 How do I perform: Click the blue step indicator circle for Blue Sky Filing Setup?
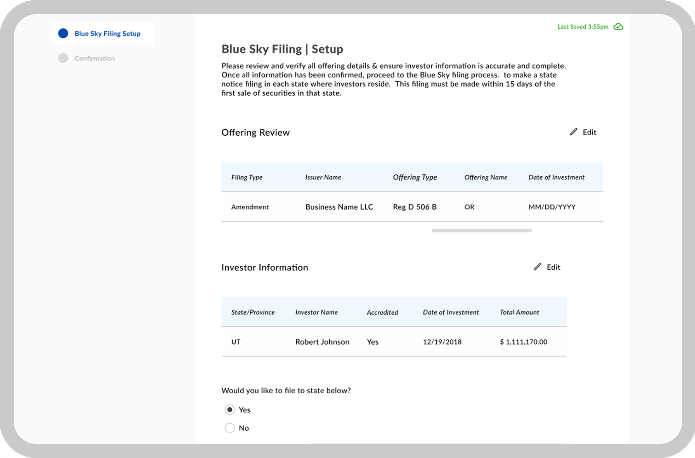pos(63,33)
